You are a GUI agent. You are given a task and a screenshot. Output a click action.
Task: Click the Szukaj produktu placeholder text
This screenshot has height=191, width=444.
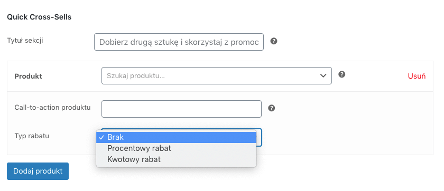pos(136,76)
